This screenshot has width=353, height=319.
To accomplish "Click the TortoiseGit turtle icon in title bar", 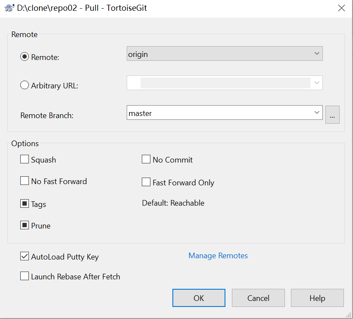I will [x=9, y=8].
